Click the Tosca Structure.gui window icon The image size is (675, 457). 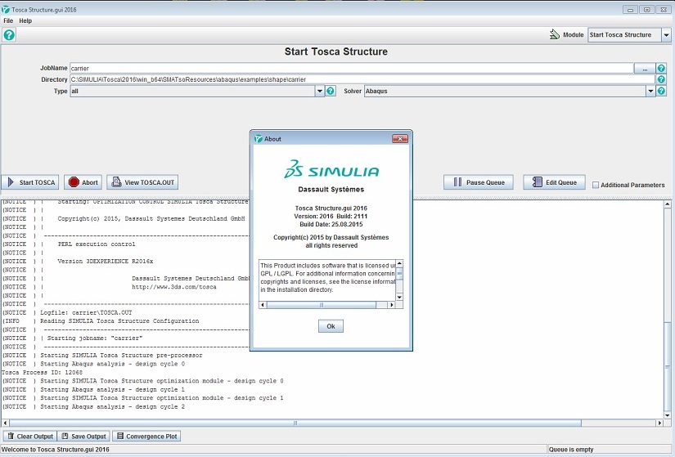click(6, 9)
